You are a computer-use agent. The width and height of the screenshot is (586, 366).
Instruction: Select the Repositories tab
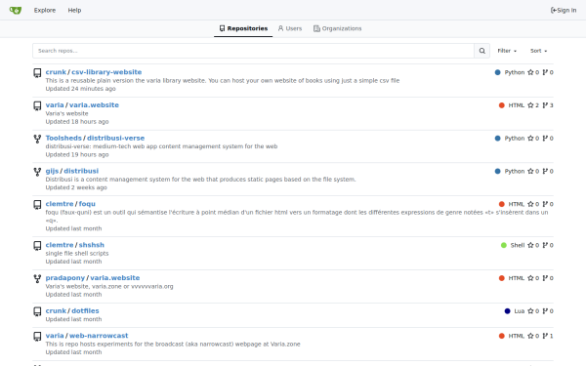tap(243, 28)
